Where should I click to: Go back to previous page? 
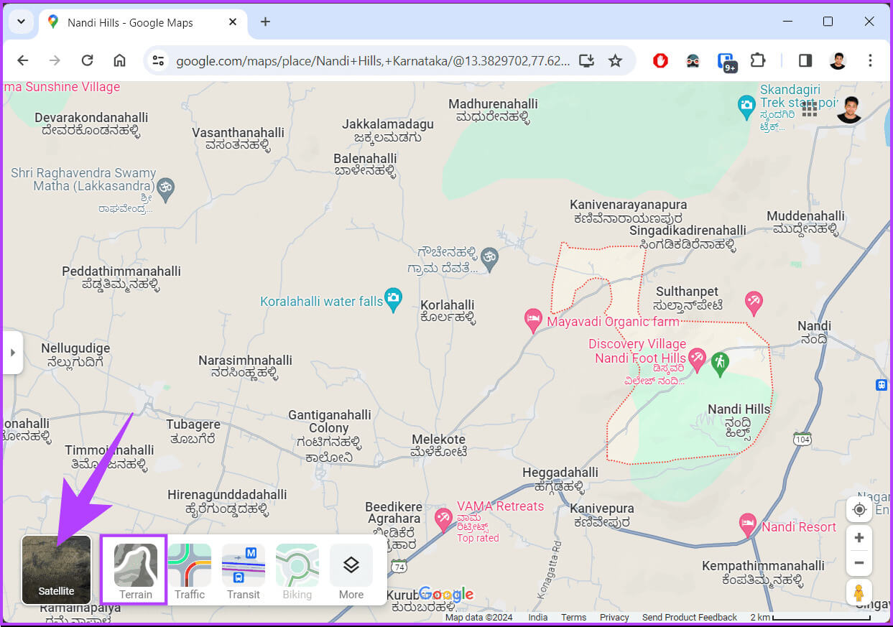tap(22, 60)
